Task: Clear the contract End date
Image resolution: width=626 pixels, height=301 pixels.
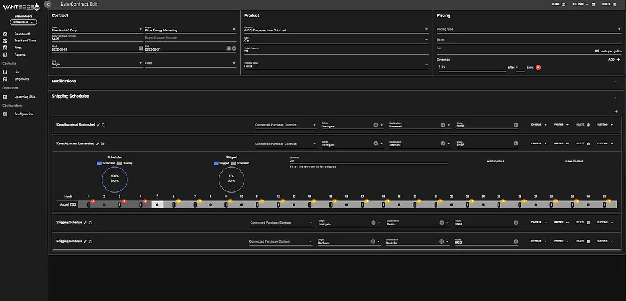Action: [x=234, y=48]
